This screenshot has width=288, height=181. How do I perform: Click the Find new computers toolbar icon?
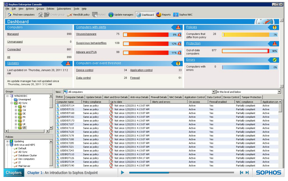(10, 15)
